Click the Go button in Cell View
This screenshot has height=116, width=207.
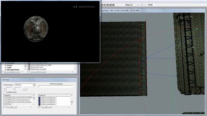tap(24, 89)
